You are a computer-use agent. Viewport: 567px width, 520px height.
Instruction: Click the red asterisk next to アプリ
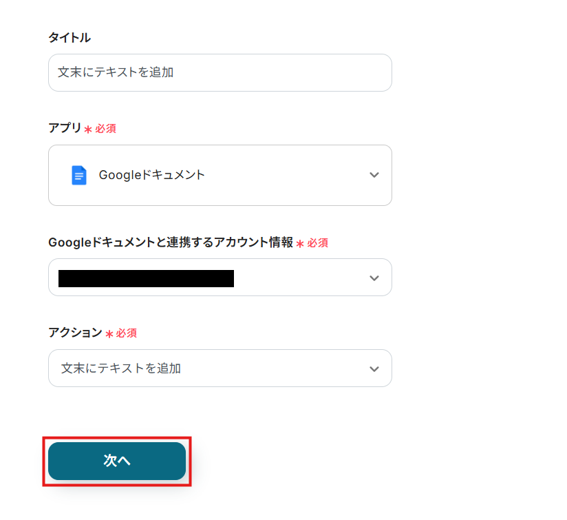pyautogui.click(x=88, y=129)
